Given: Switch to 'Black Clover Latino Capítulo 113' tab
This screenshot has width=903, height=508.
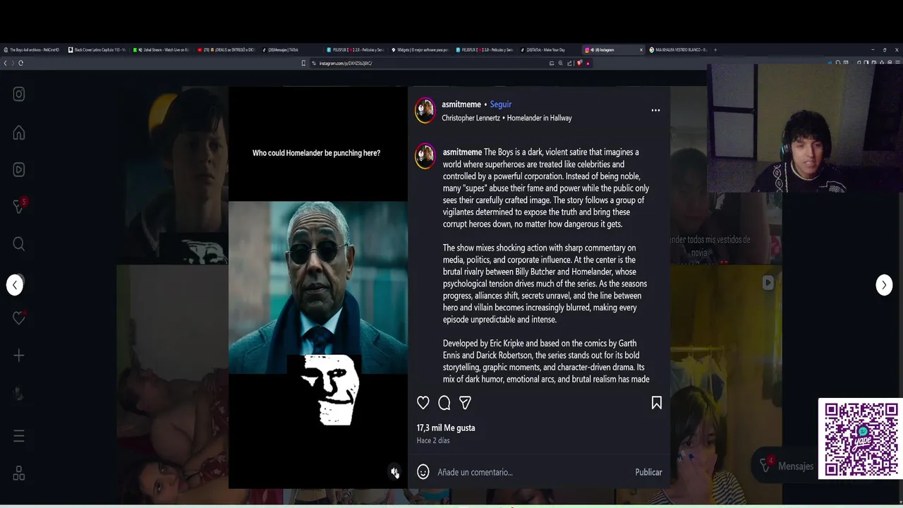Looking at the screenshot, I should (98, 50).
